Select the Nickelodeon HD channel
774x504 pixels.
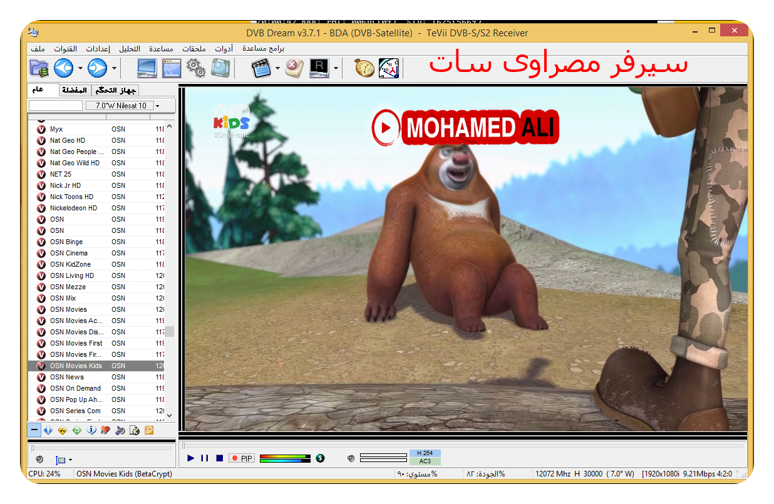tap(96, 208)
